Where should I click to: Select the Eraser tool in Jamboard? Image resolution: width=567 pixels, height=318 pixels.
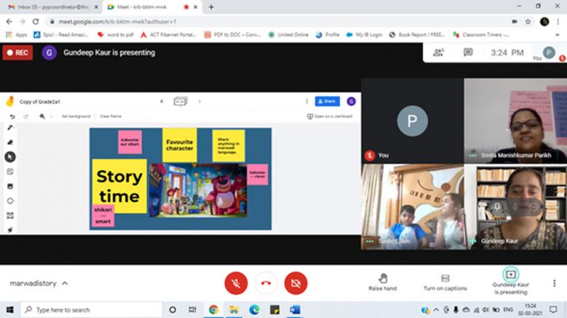point(10,142)
